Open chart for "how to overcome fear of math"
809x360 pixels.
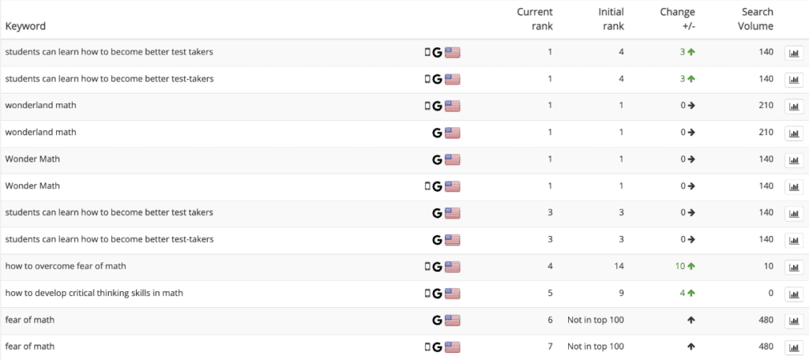(792, 267)
